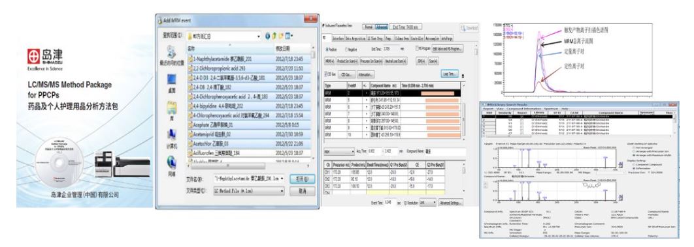Image resolution: width=694 pixels, height=247 pixels.
Task: Open the Q1 Resolution Unit dropdown
Action: (428, 202)
